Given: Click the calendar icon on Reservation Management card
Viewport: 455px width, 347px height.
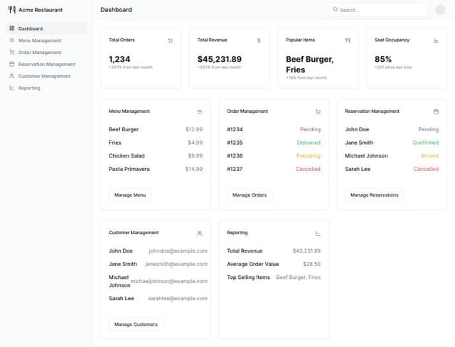Looking at the screenshot, I should (436, 112).
